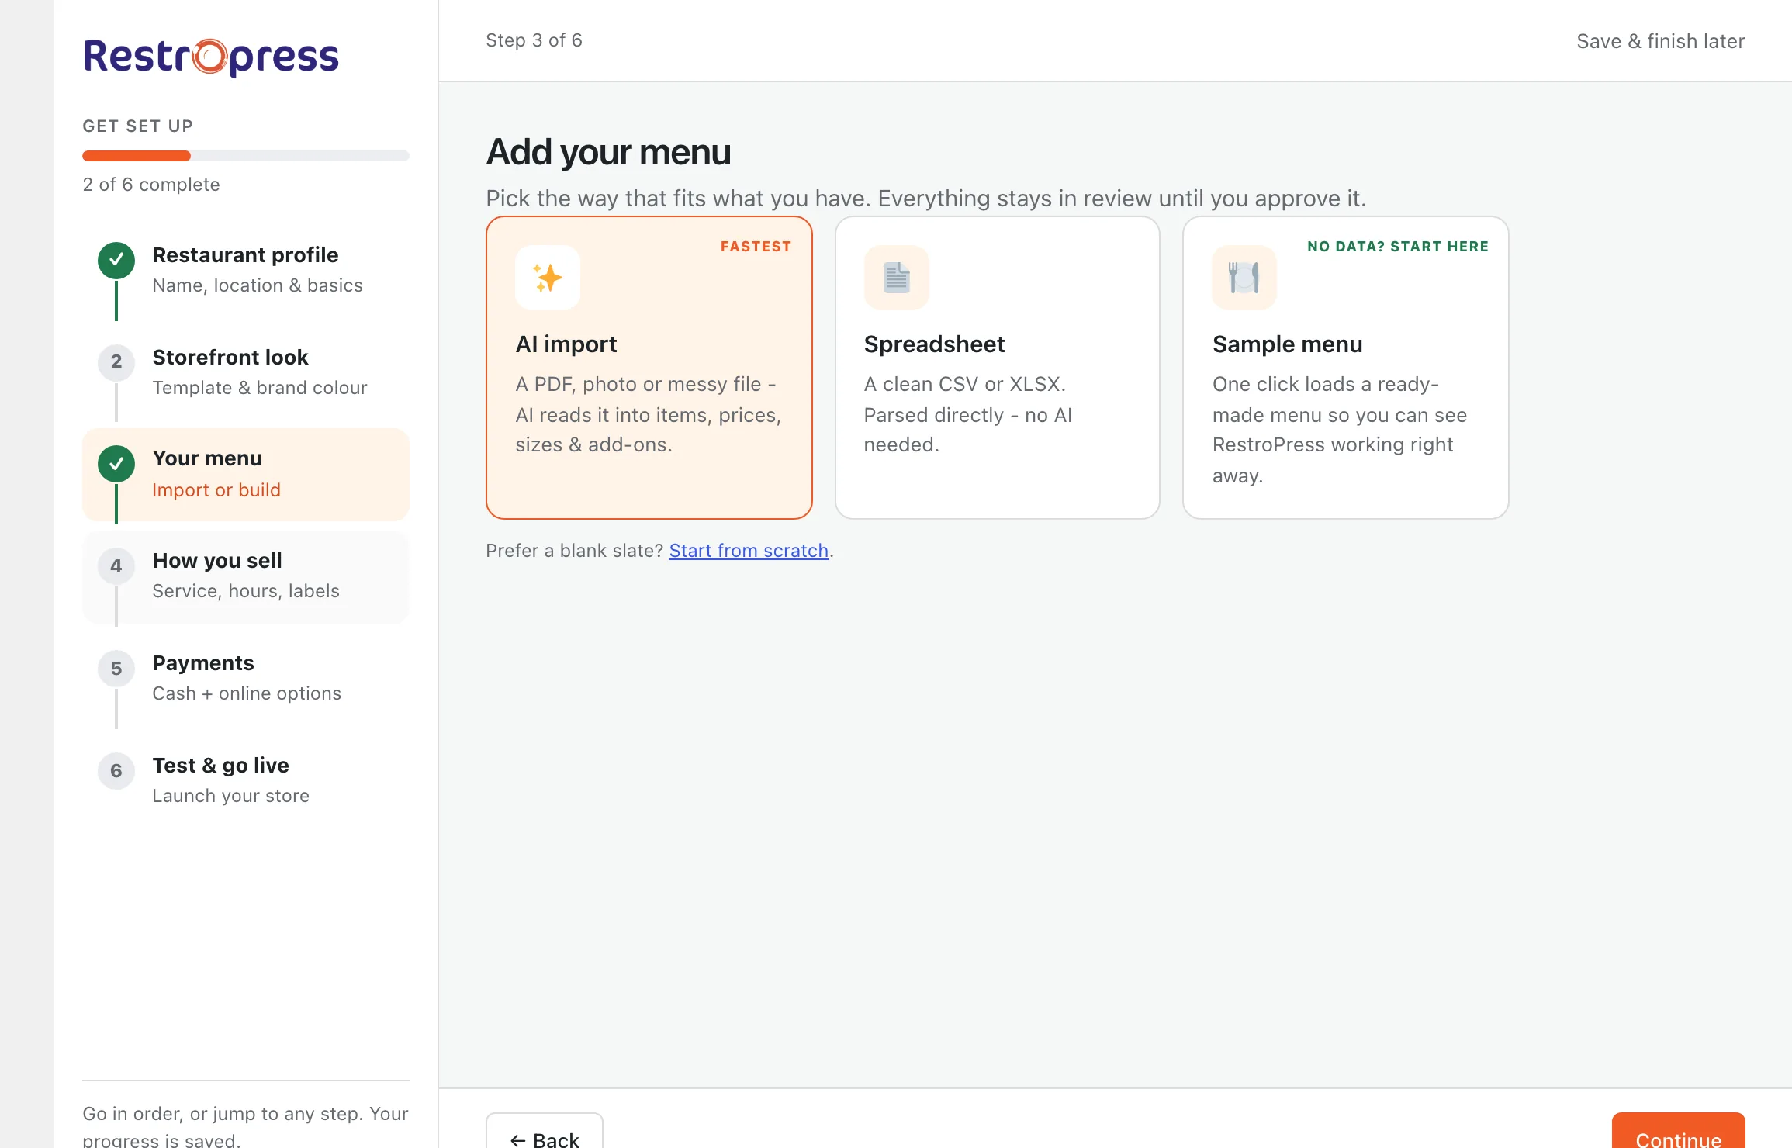Click the Cash + online options subtitle
Image resolution: width=1792 pixels, height=1148 pixels.
point(247,693)
